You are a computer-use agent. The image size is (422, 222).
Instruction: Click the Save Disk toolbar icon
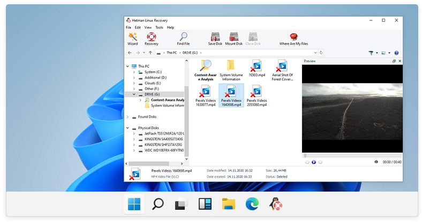click(x=215, y=37)
